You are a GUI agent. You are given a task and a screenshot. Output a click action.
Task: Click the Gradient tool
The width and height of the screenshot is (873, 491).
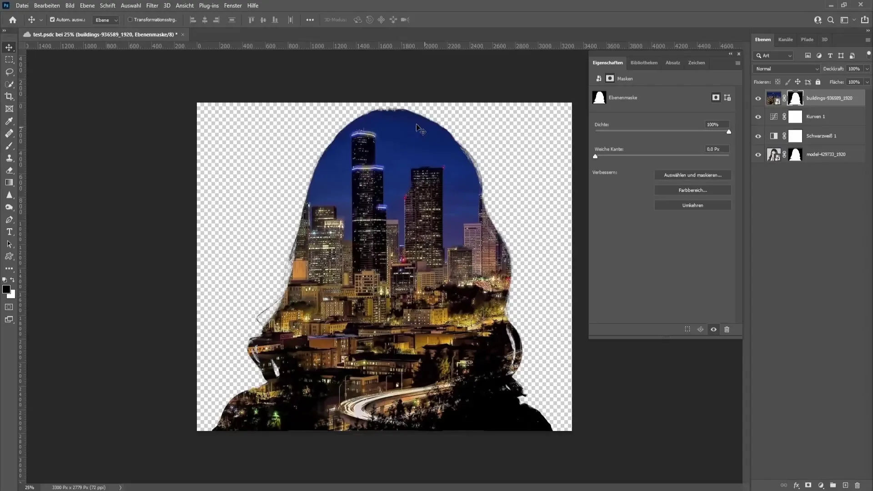pyautogui.click(x=9, y=182)
